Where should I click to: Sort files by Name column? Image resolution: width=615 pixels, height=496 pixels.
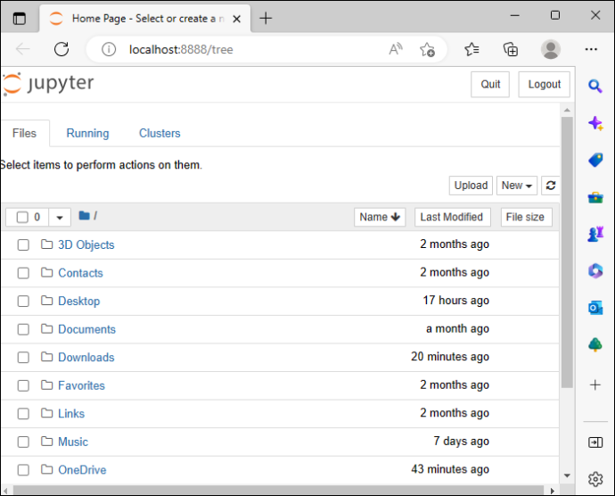pos(380,217)
